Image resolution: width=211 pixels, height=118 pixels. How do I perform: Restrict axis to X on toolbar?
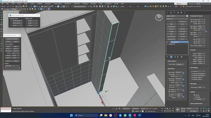click(x=39, y=9)
